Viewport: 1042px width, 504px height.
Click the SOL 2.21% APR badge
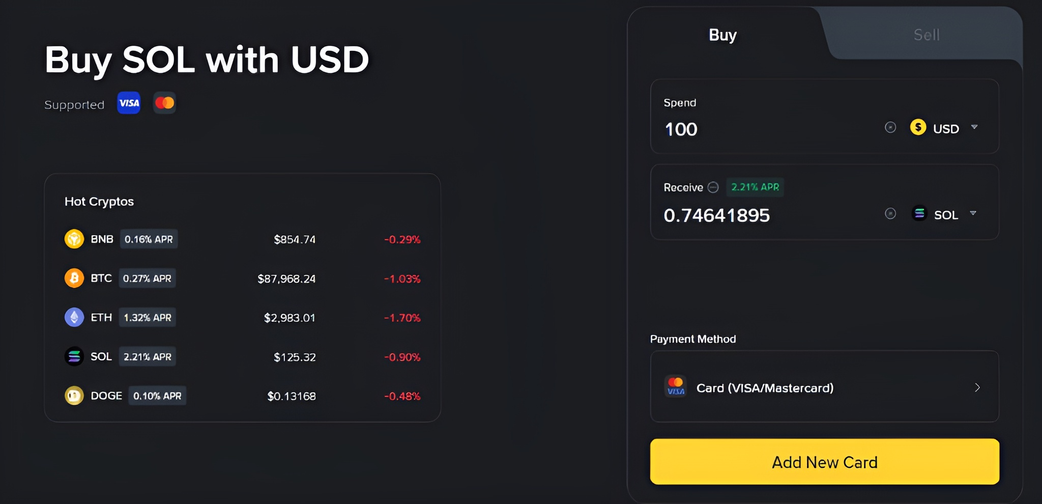pos(147,356)
